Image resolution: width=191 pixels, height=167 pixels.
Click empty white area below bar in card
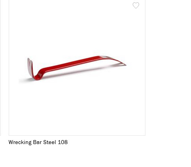[x=77, y=108]
